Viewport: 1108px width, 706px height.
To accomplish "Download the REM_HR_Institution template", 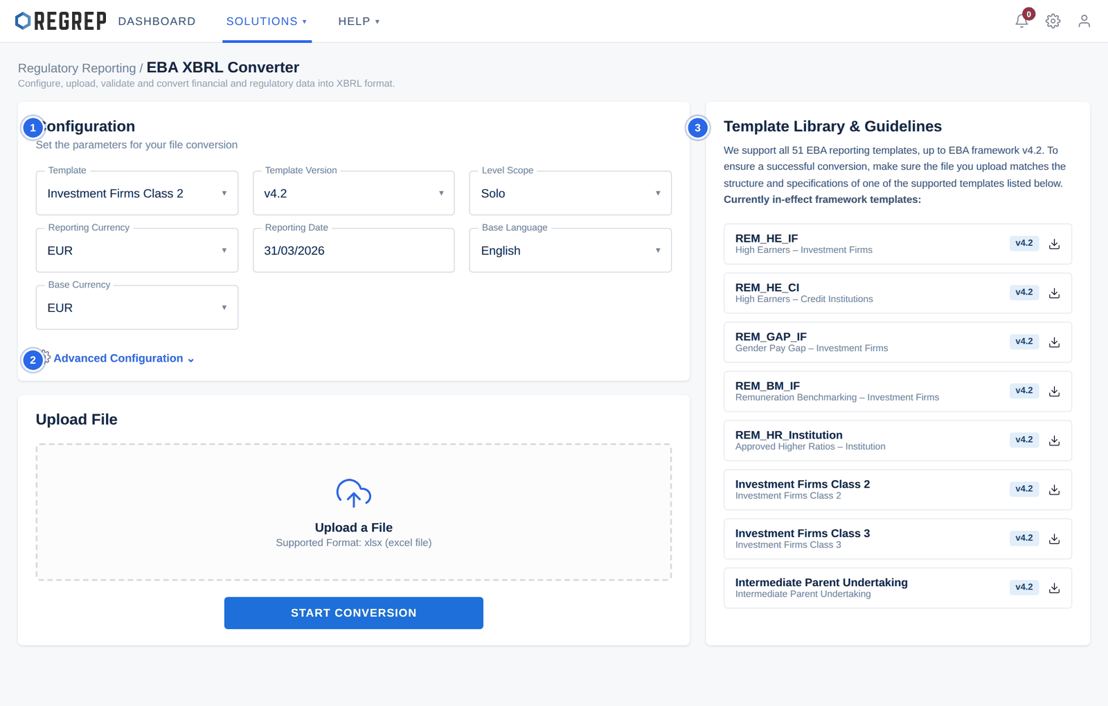I will pyautogui.click(x=1054, y=441).
